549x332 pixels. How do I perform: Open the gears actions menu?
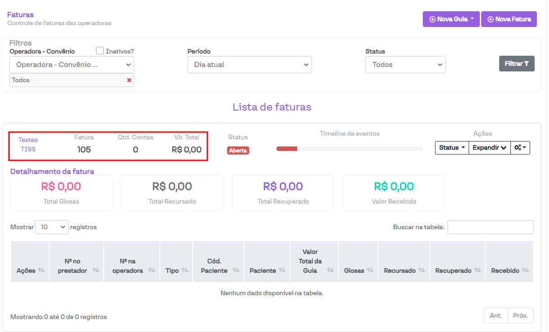tap(520, 147)
